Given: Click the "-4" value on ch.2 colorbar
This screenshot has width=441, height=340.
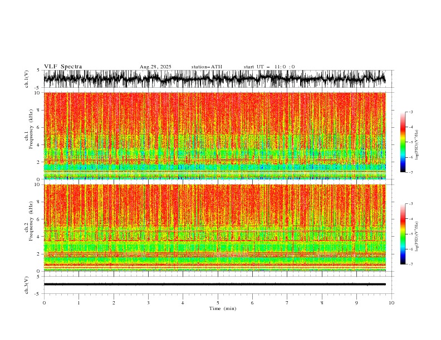Looking at the screenshot, I should (x=411, y=219).
